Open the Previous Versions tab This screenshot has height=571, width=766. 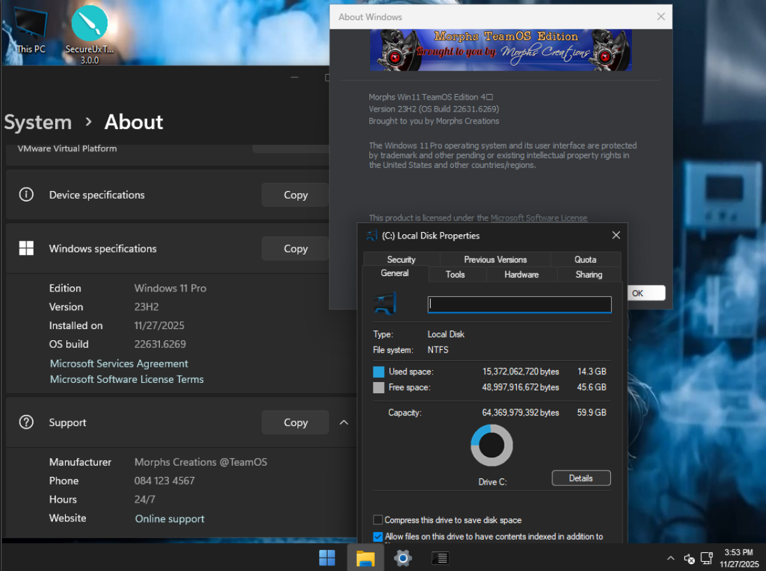[x=495, y=259]
